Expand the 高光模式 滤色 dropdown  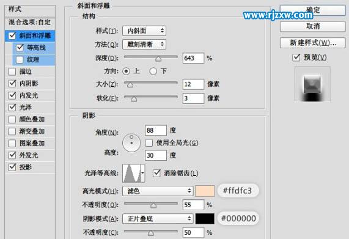(x=157, y=191)
